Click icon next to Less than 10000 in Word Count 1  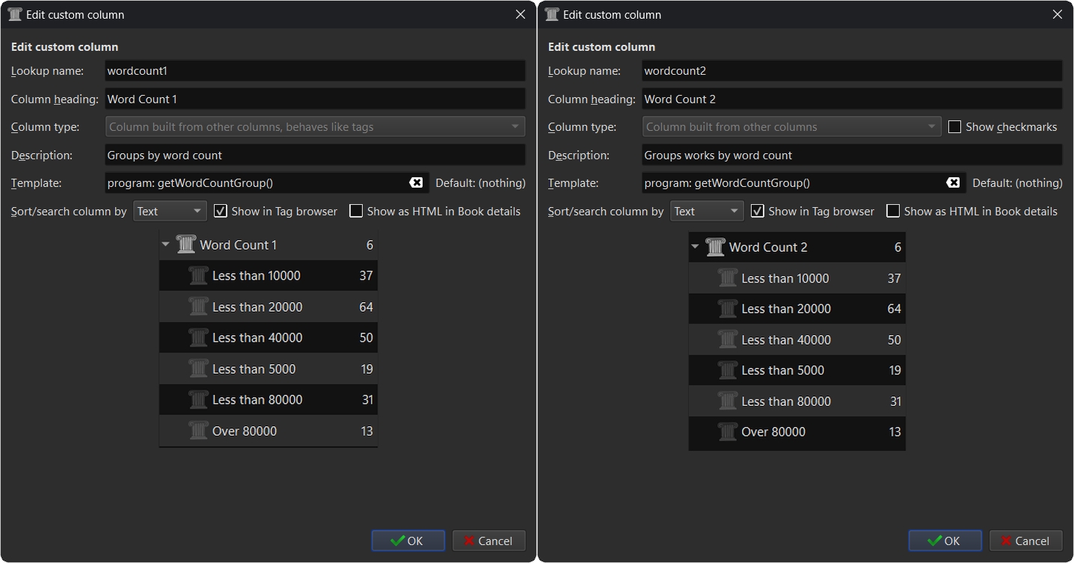click(x=198, y=275)
